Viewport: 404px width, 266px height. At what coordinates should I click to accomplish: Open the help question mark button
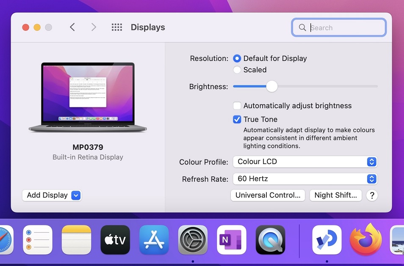tap(371, 195)
